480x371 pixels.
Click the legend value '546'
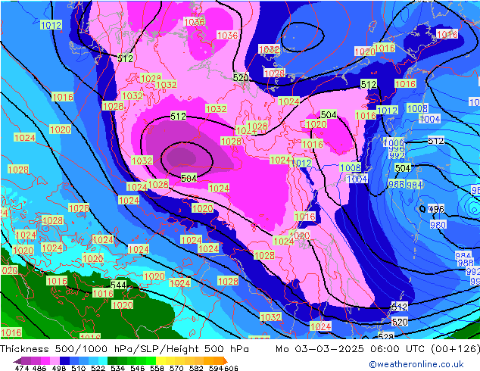tap(138, 368)
